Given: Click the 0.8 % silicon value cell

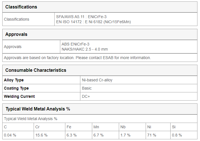Looking at the screenshot, I should pos(184,135).
